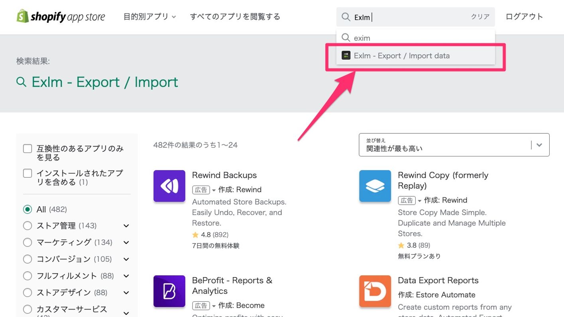The image size is (564, 317).
Task: Select the ストア管理 radio filter
Action: click(x=28, y=226)
